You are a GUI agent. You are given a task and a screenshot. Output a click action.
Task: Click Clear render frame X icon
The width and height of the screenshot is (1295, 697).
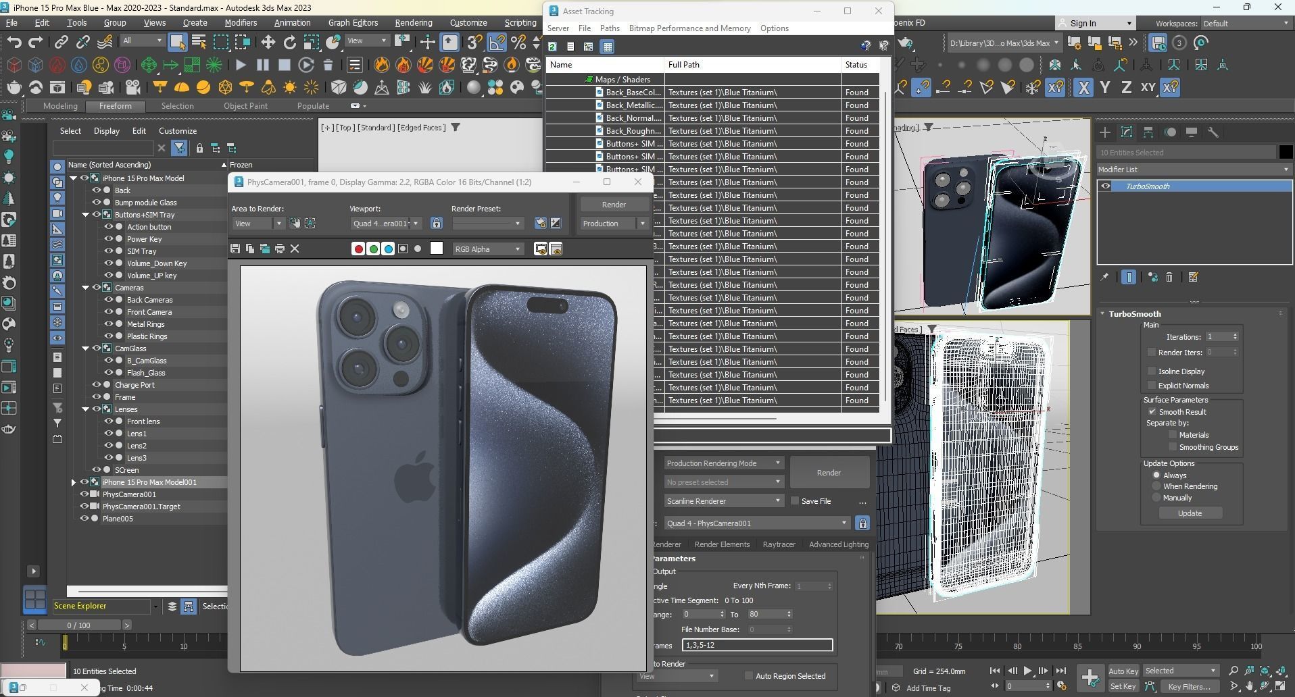(x=295, y=249)
